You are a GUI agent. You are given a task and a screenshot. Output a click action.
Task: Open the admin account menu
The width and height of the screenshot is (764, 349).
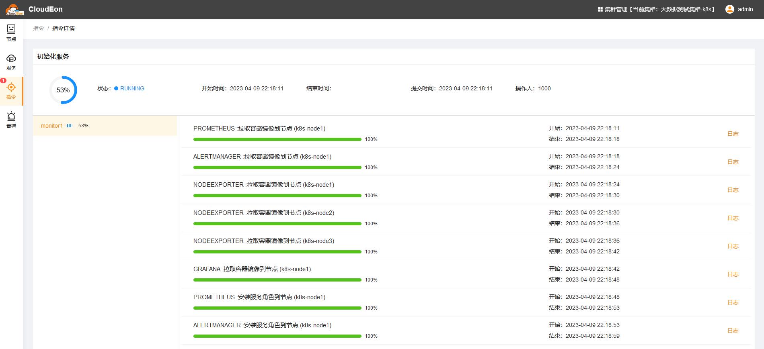pyautogui.click(x=739, y=9)
